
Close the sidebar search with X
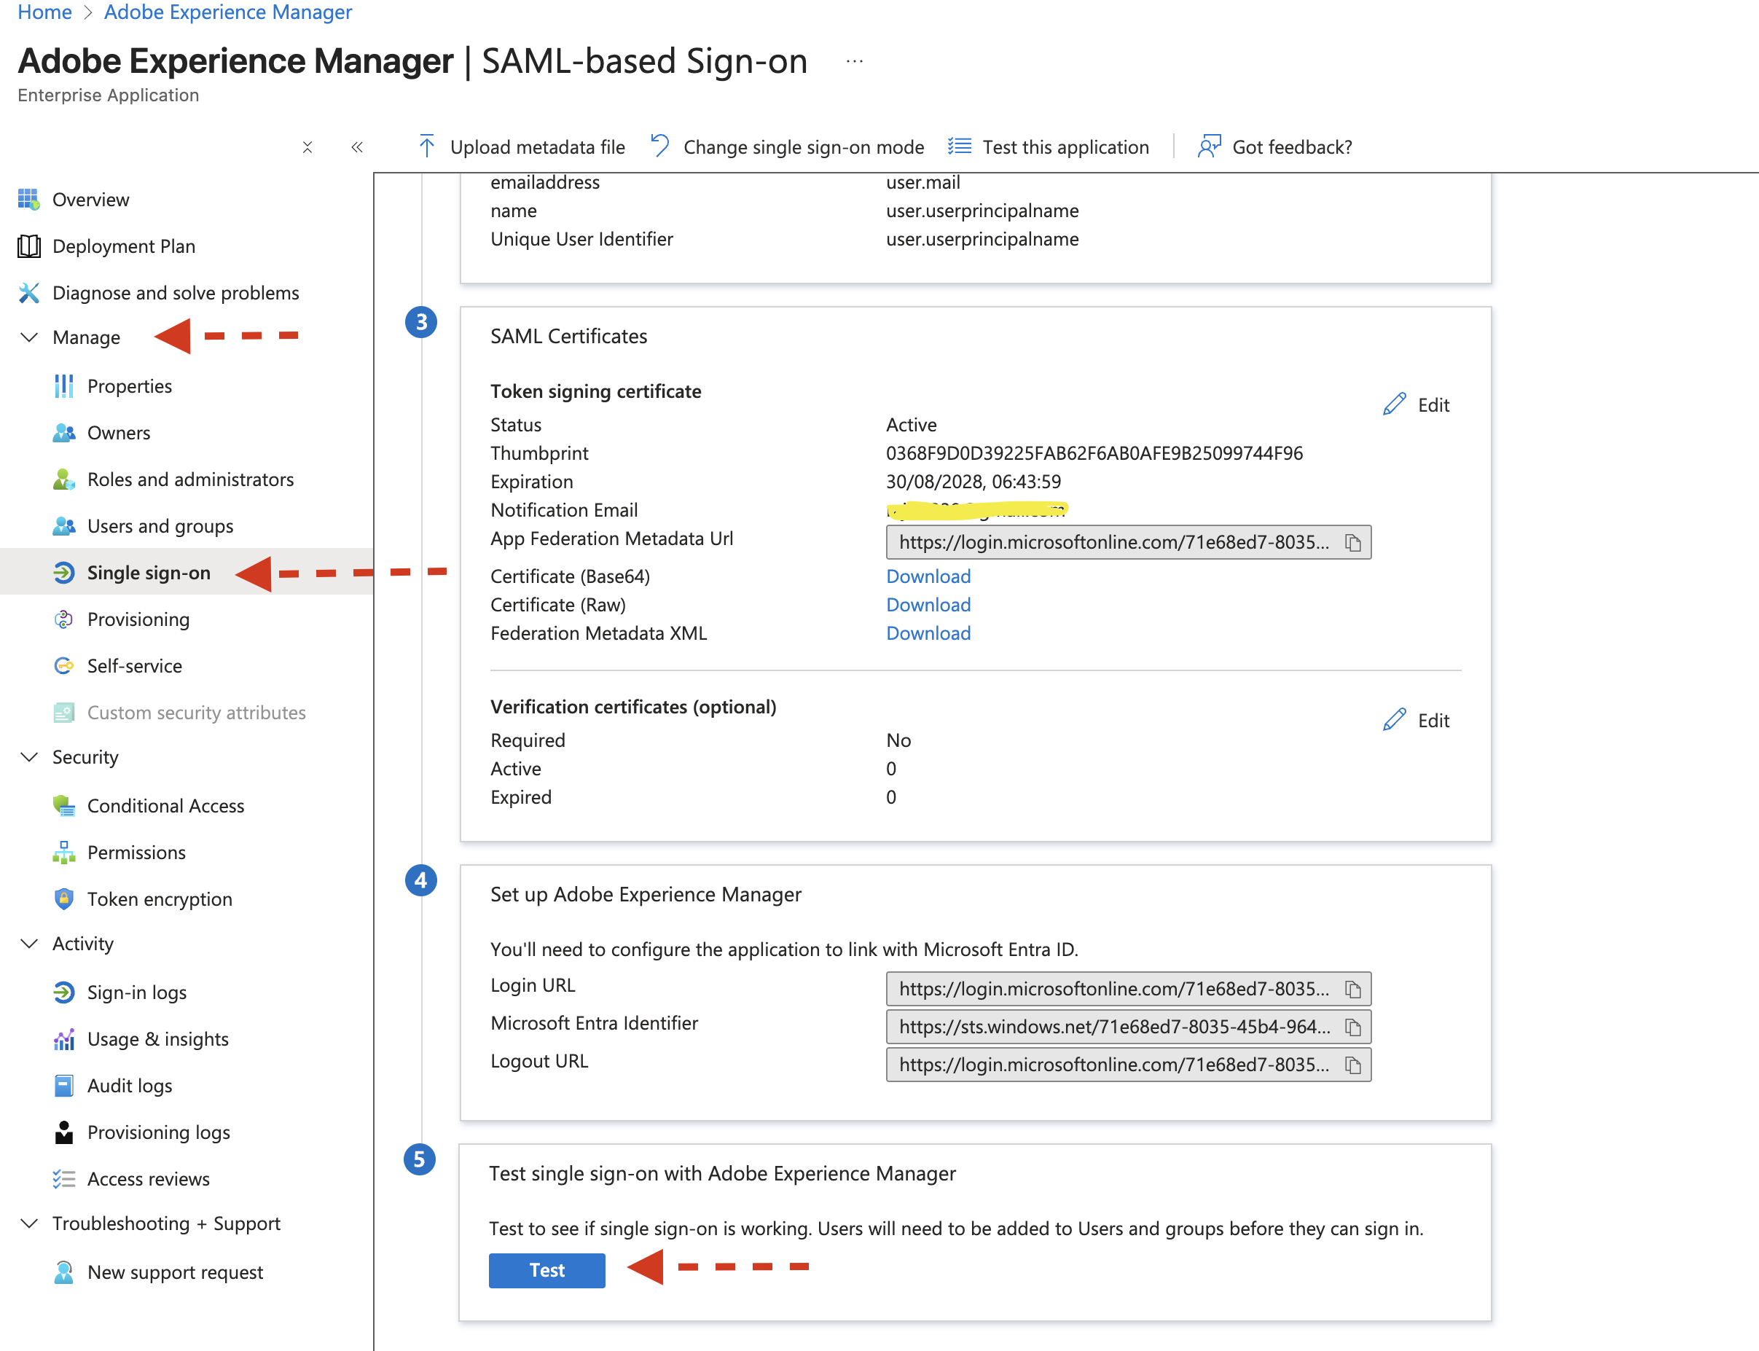307,147
